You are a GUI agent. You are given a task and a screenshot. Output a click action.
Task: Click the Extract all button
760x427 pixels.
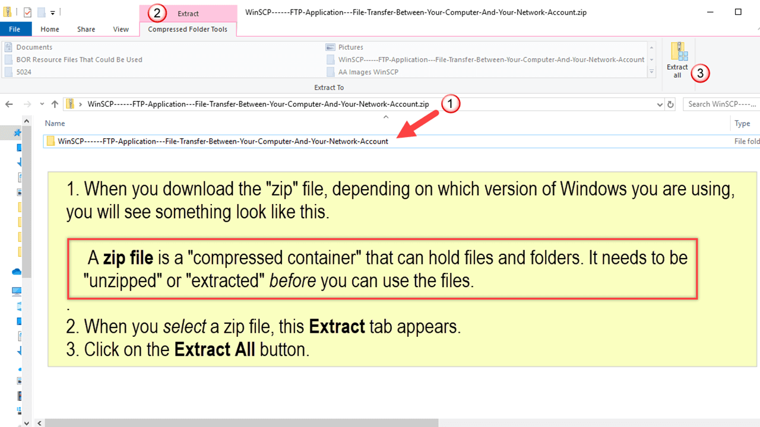click(x=677, y=60)
